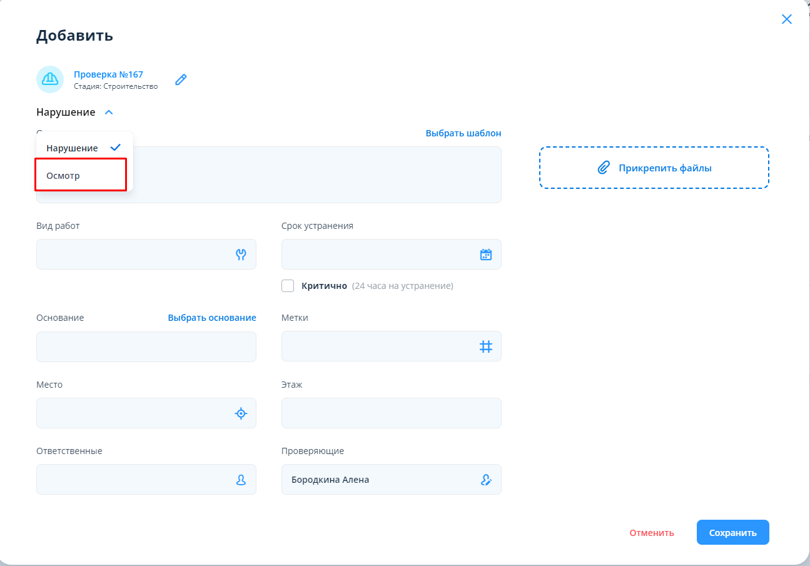Click the hard hat inspection icon
The image size is (810, 566).
[x=50, y=79]
